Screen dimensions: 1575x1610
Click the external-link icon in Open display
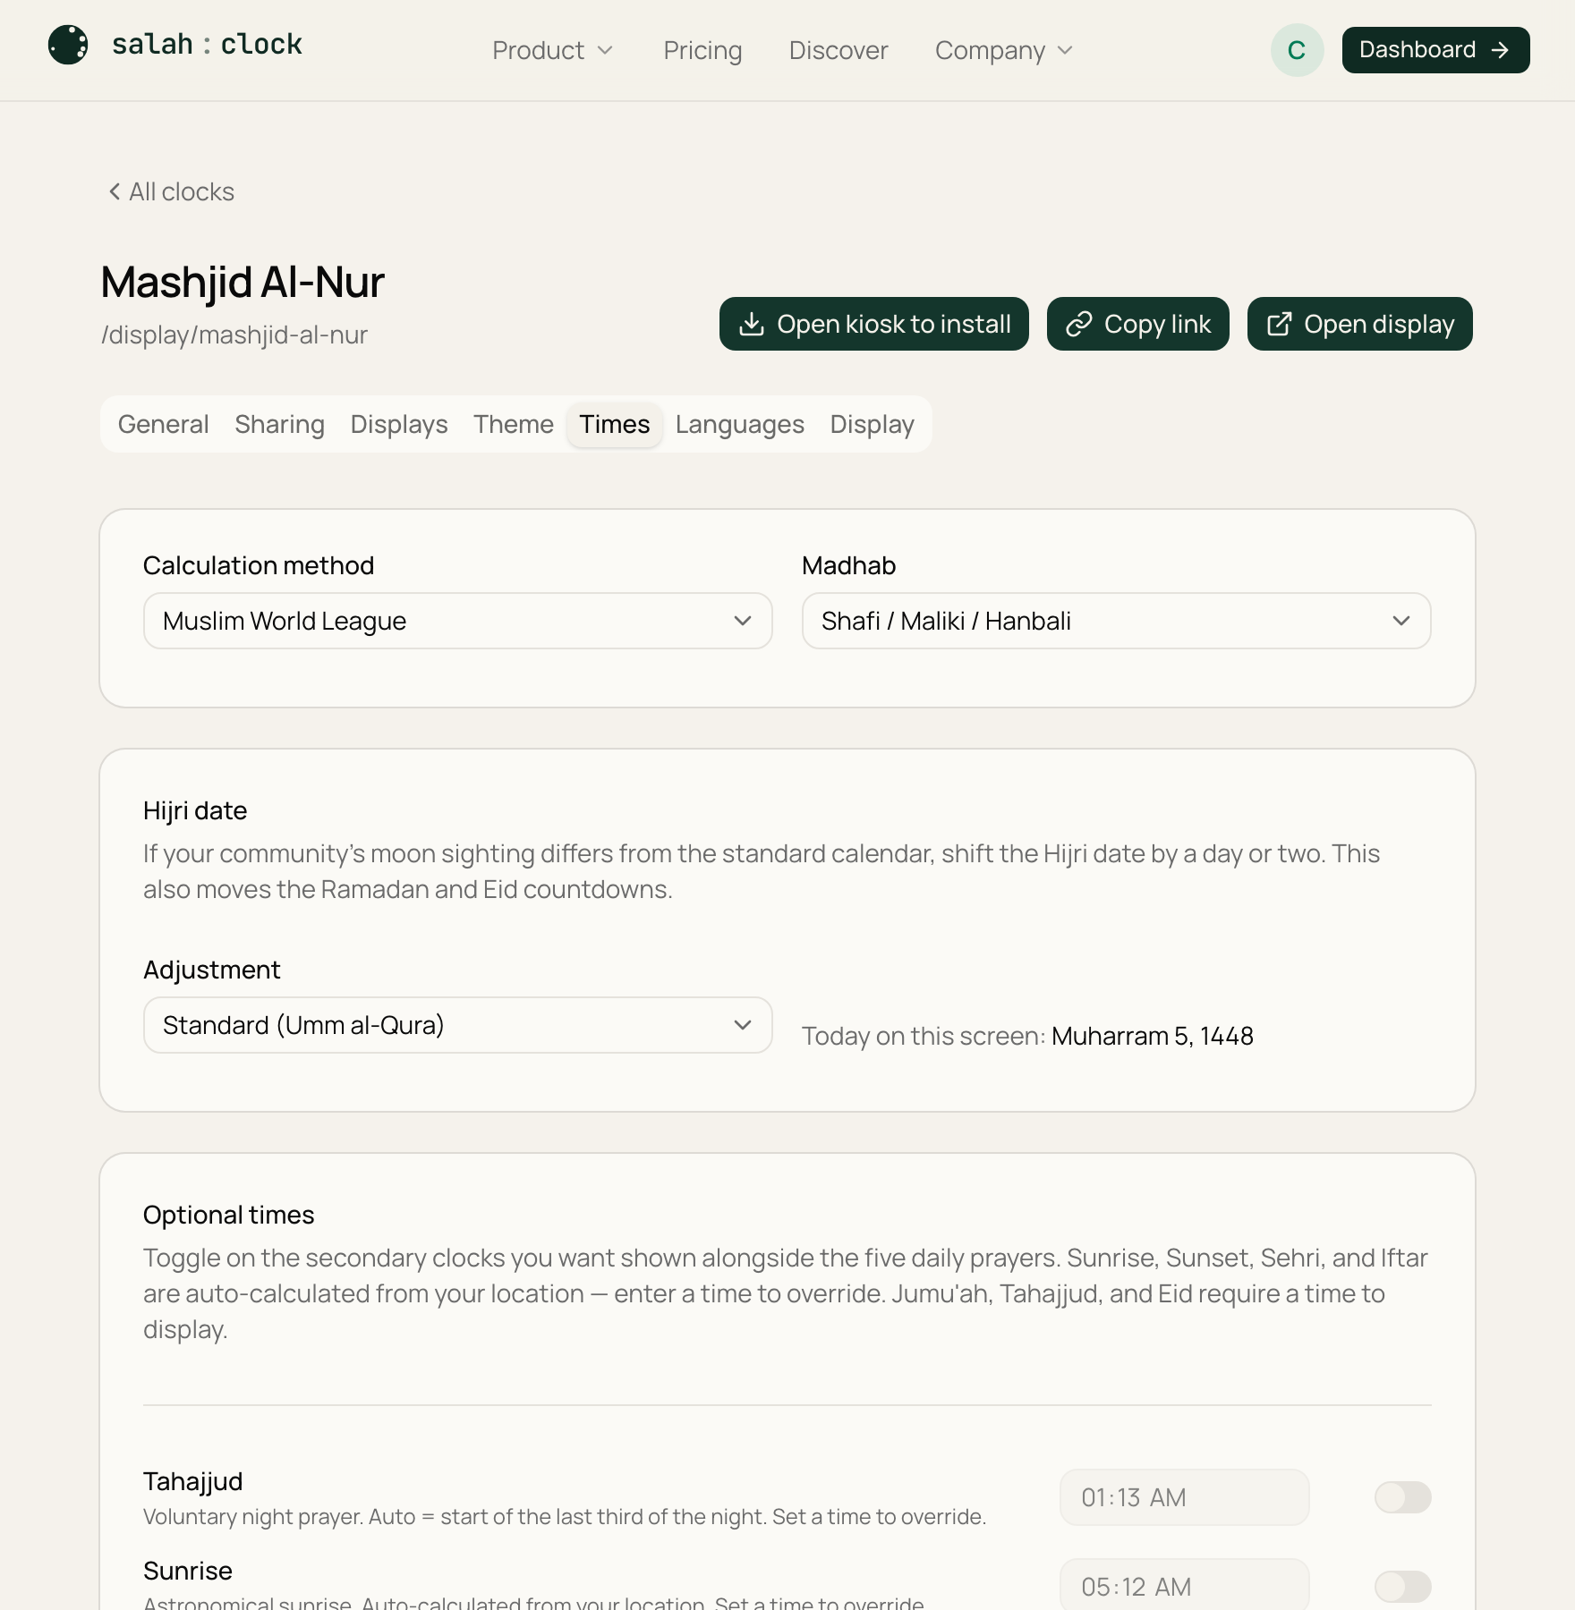click(1280, 324)
